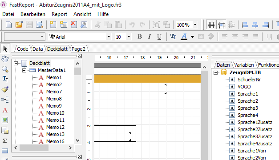Image resolution: width=279 pixels, height=160 pixels.
Task: Click the highlight condition icon
Action: tap(201, 36)
